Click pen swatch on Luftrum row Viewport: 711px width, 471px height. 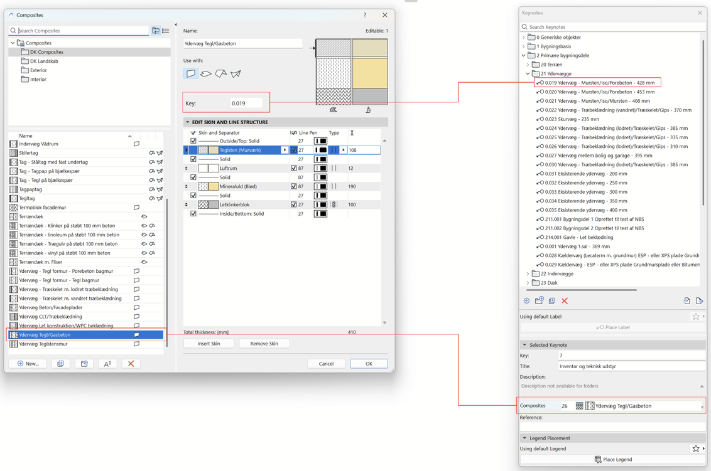click(320, 168)
